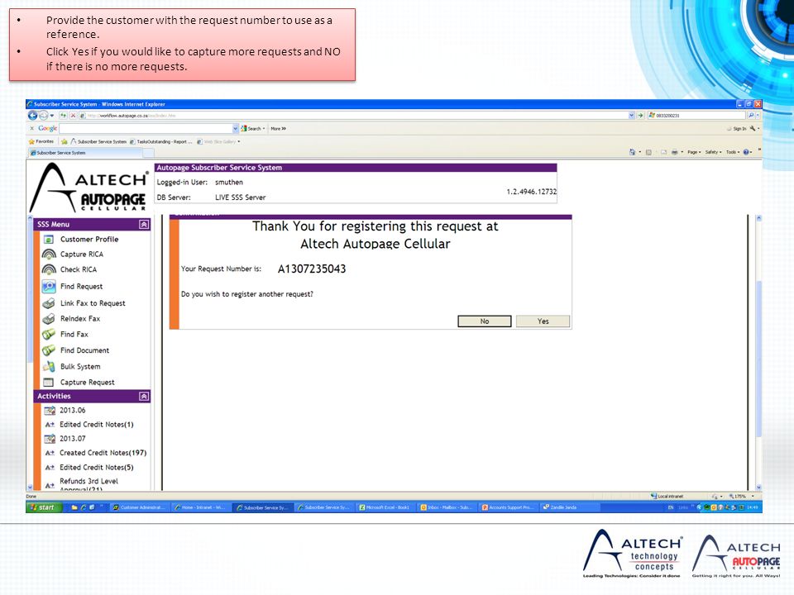Click the left menu pane scrollbar

click(x=30, y=353)
